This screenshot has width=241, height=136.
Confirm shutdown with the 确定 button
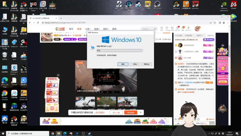tap(123, 64)
